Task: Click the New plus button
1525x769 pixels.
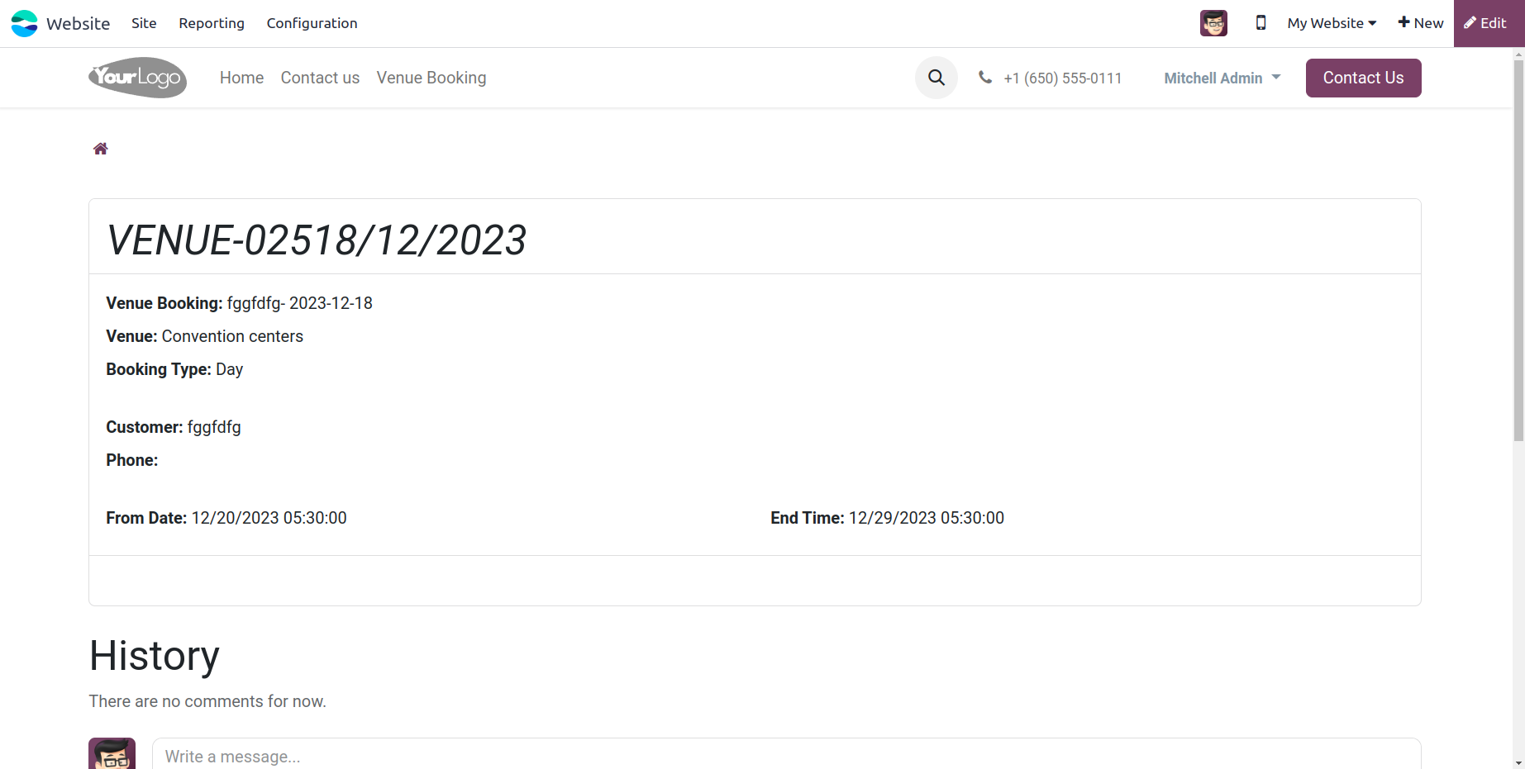Action: tap(1420, 23)
